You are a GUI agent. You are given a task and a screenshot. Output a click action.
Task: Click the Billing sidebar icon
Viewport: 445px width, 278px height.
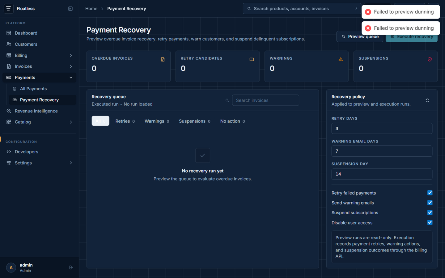click(x=9, y=55)
